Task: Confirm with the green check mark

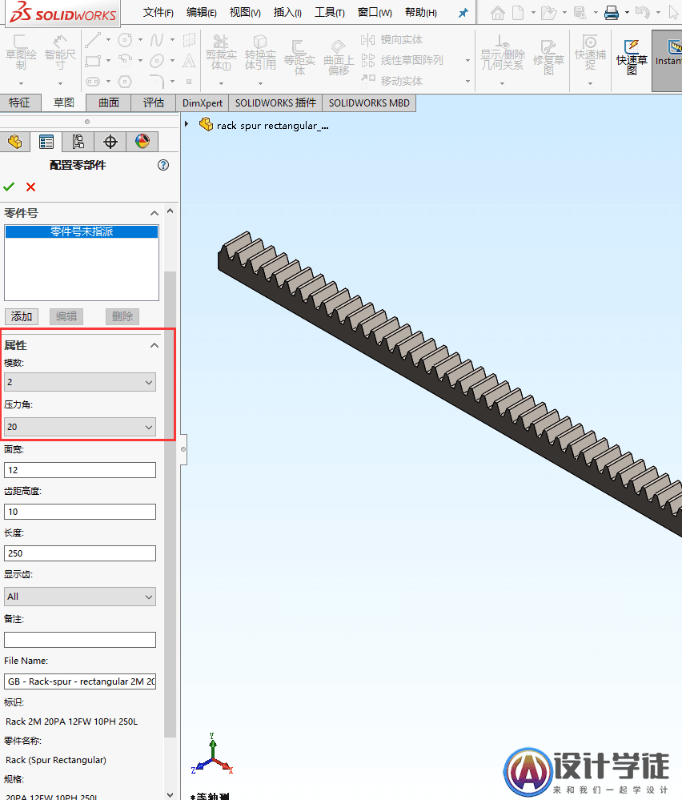Action: [9, 187]
